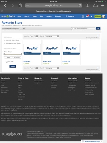The height and width of the screenshot is (143, 107).
Task: Click footer Newsletter link
Action: coord(4,88)
